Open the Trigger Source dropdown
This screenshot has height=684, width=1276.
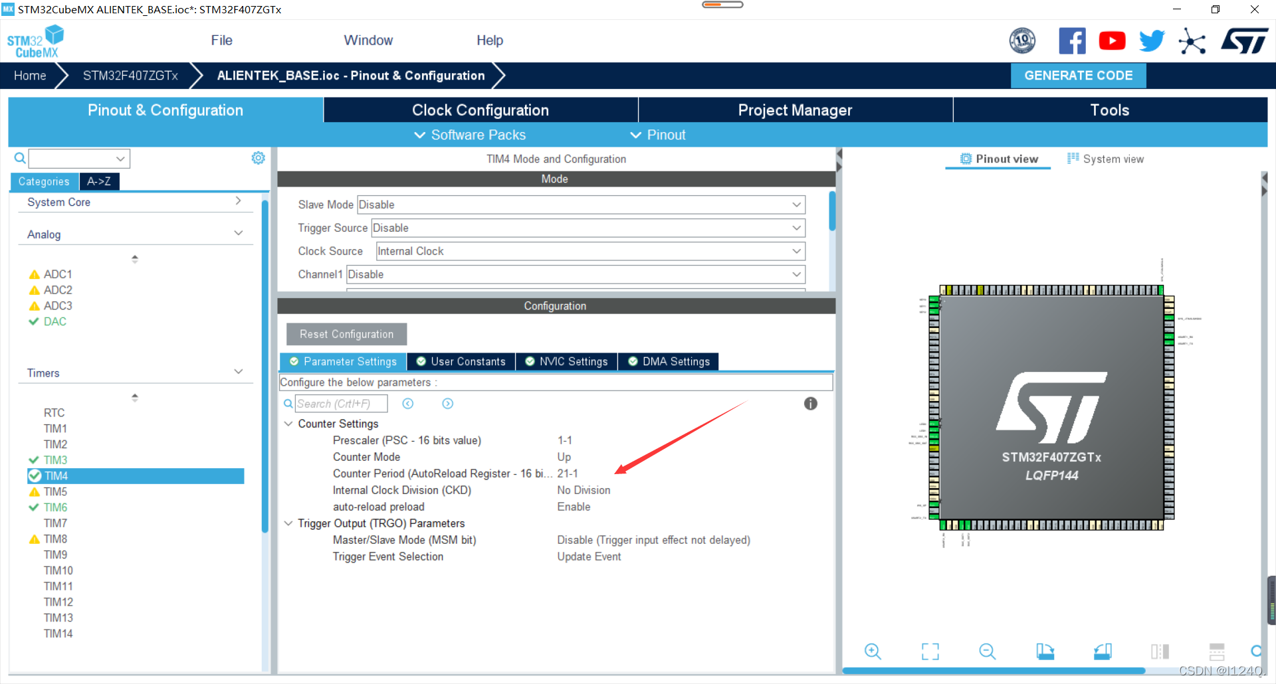[588, 228]
